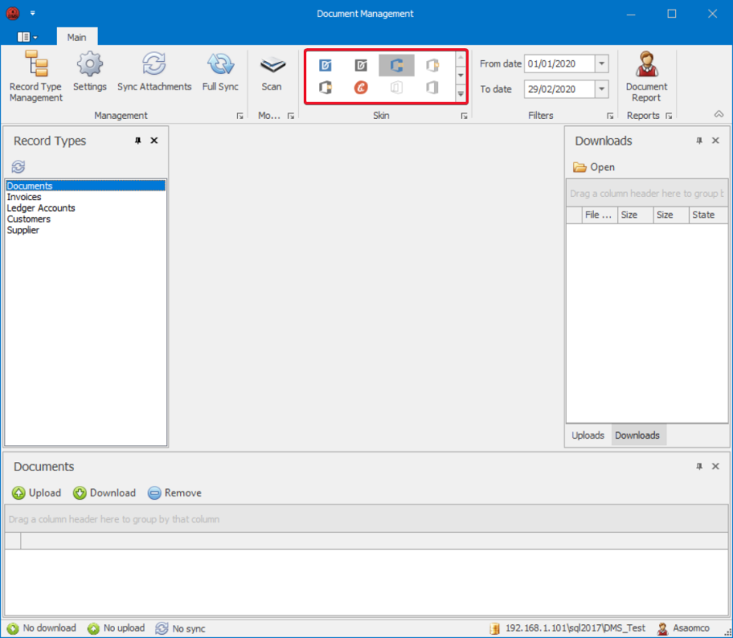Expand the Skin gallery list
Screen dimensions: 733x638
click(x=461, y=94)
